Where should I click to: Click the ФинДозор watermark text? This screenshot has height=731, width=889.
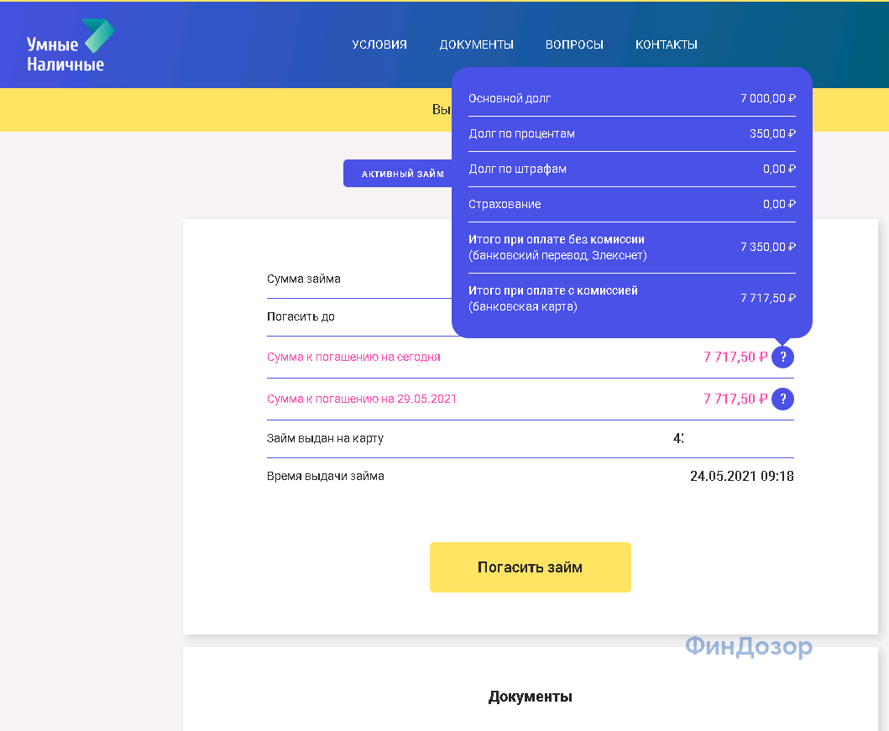coord(748,646)
